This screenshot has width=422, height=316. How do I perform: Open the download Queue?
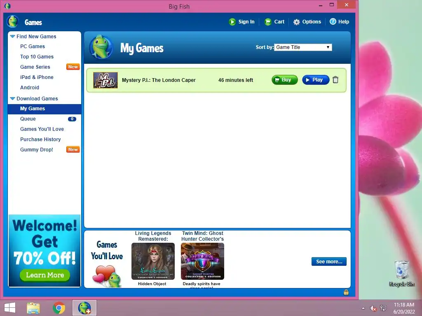coord(28,119)
